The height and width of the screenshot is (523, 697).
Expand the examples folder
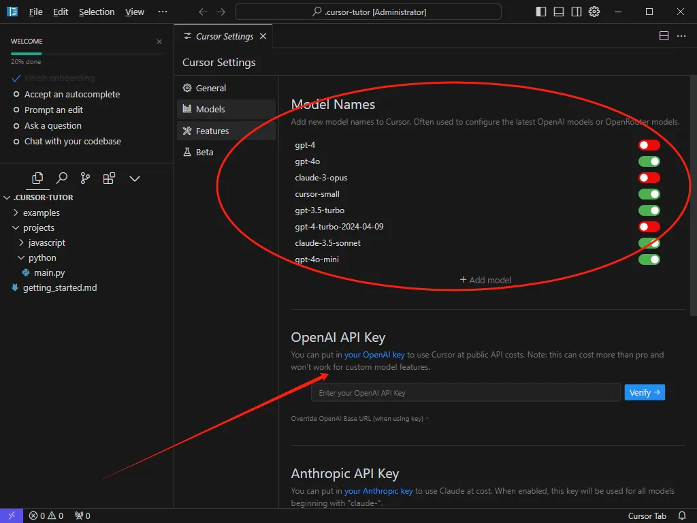(x=41, y=212)
